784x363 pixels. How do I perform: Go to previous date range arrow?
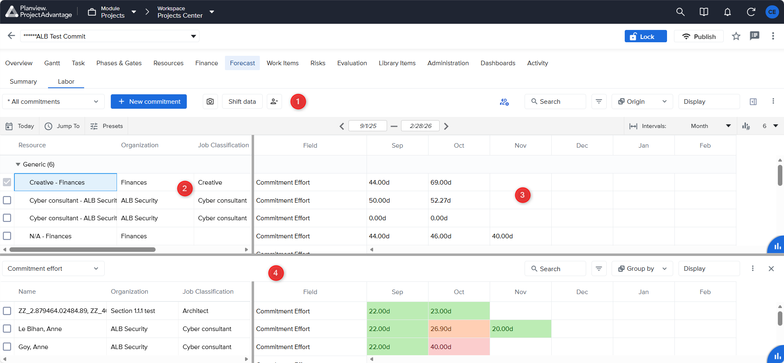tap(342, 126)
